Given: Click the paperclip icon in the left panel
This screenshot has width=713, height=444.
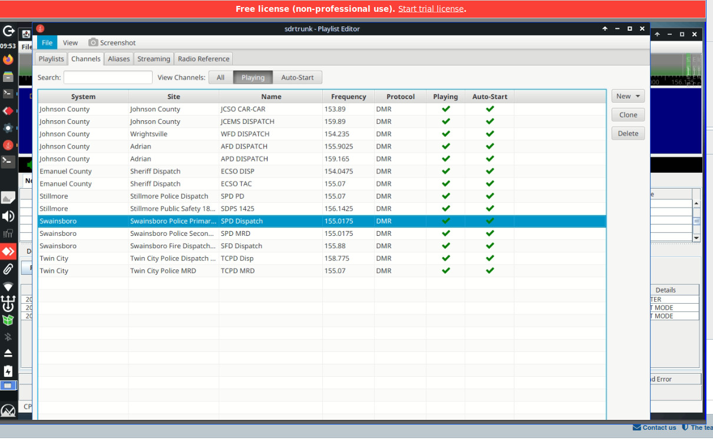Looking at the screenshot, I should pos(8,269).
